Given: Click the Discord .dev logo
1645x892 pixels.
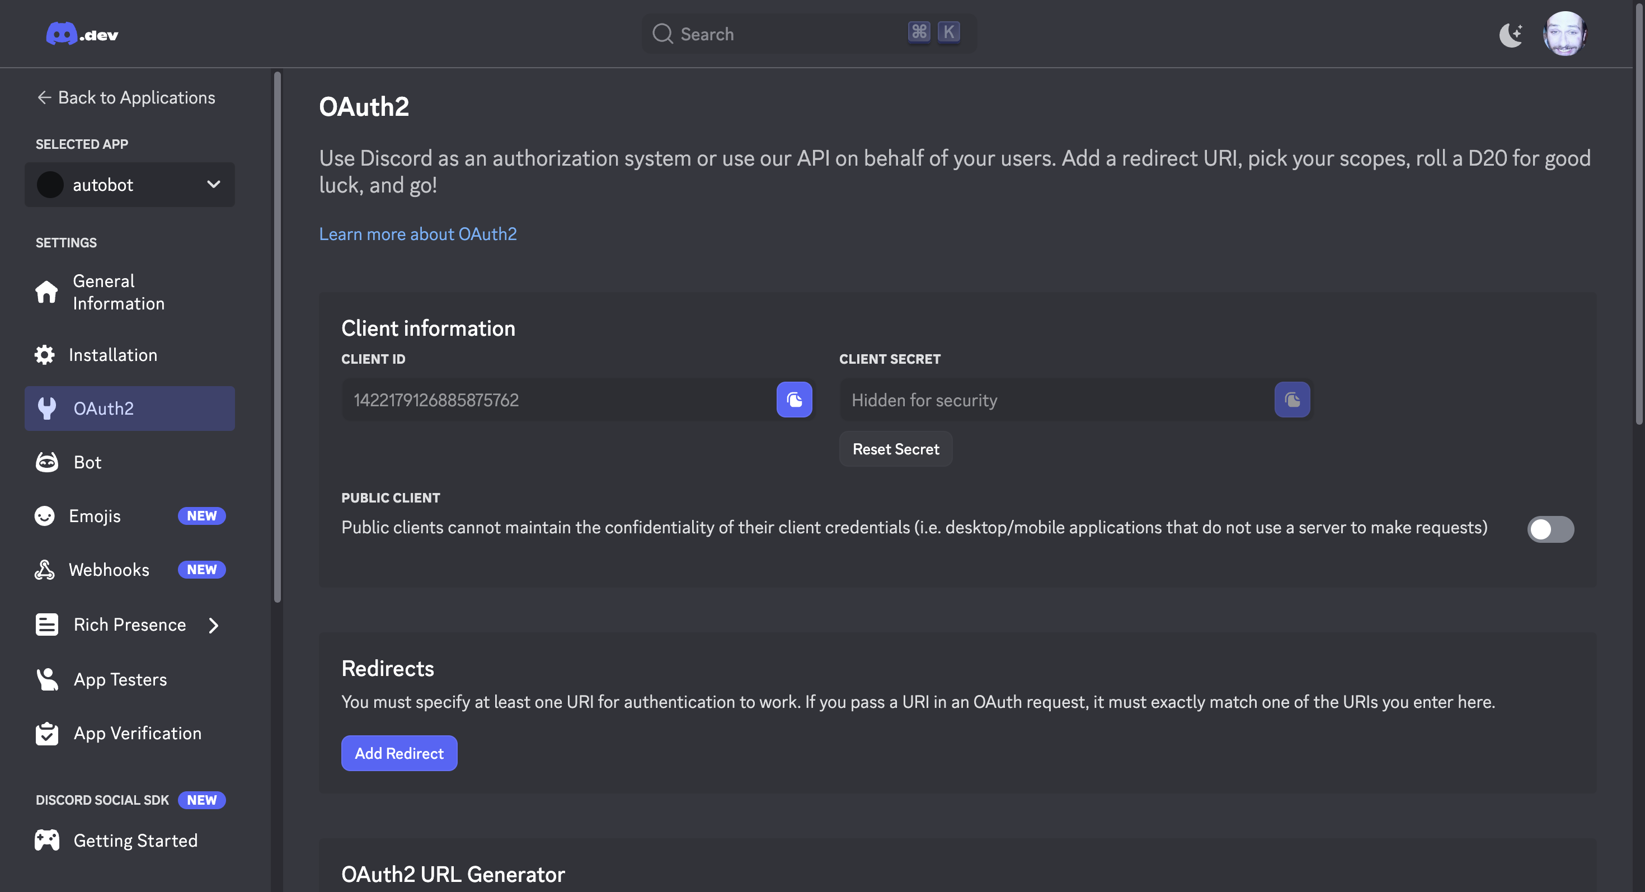Looking at the screenshot, I should 82,34.
